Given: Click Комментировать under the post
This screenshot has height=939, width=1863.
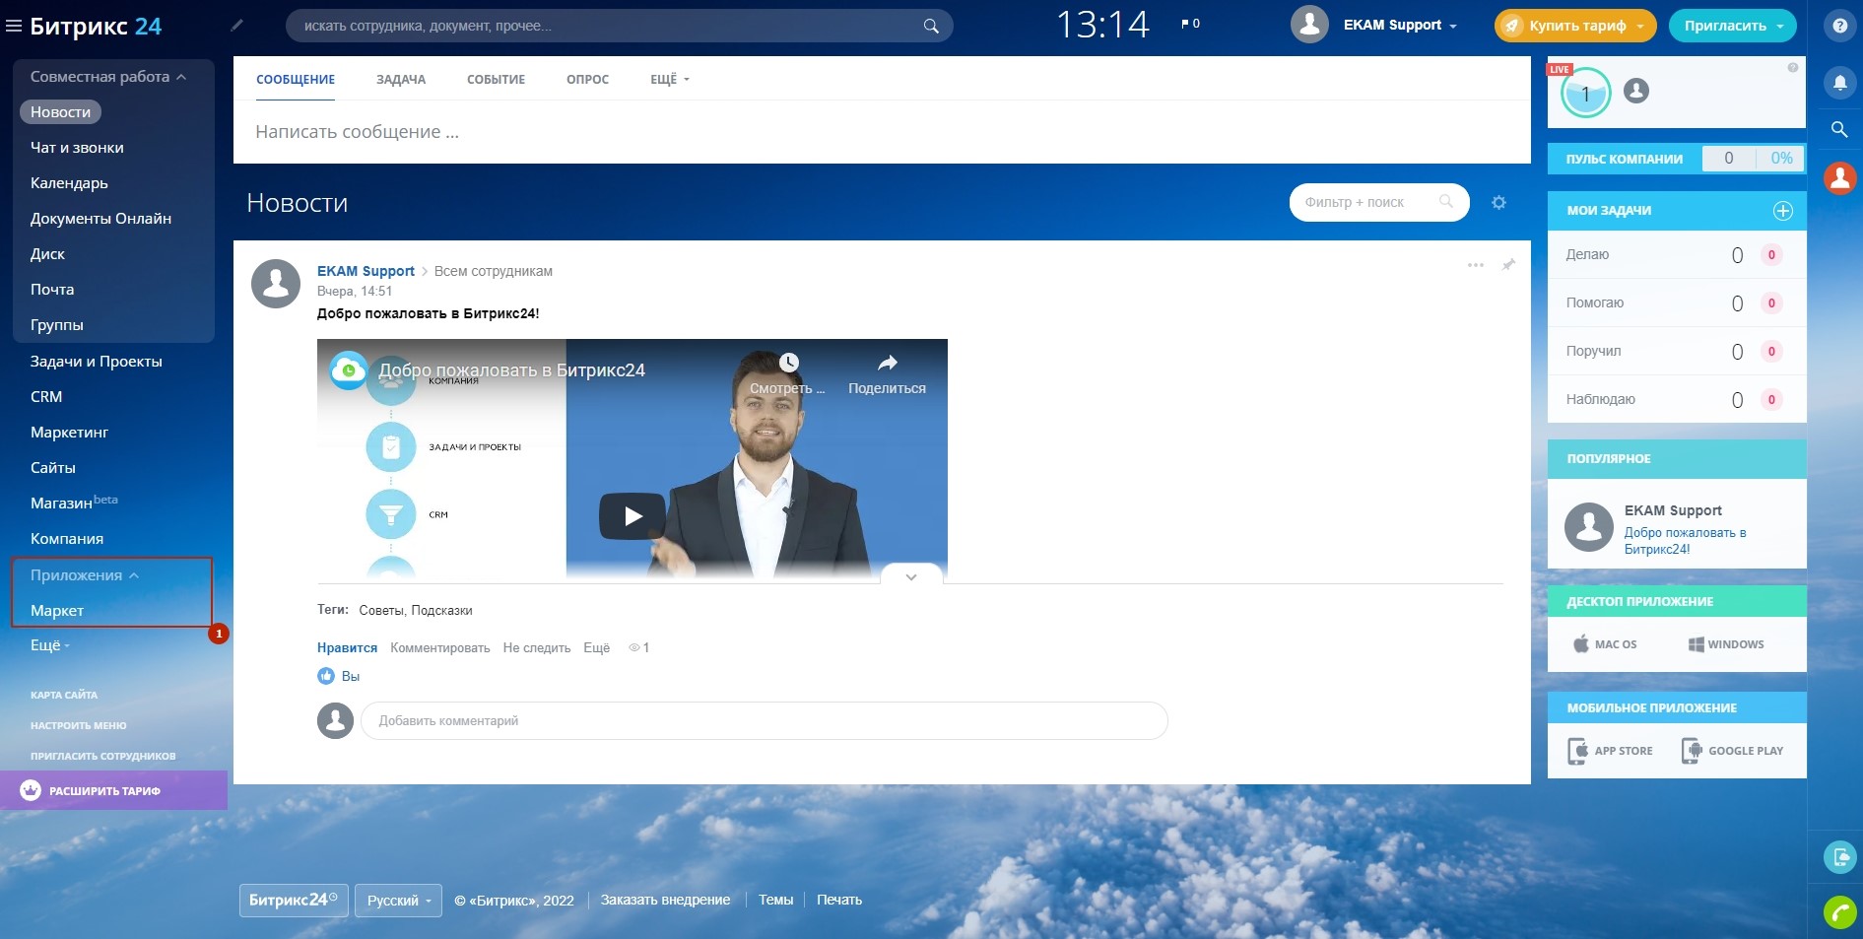Looking at the screenshot, I should tap(439, 647).
